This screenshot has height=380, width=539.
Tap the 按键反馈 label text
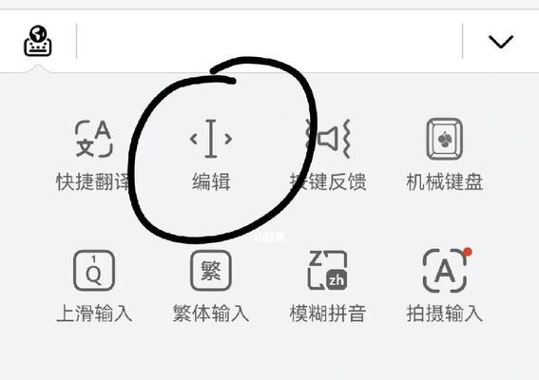[x=328, y=181]
